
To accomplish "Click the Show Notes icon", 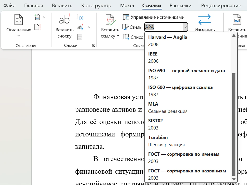I will pos(80,37).
